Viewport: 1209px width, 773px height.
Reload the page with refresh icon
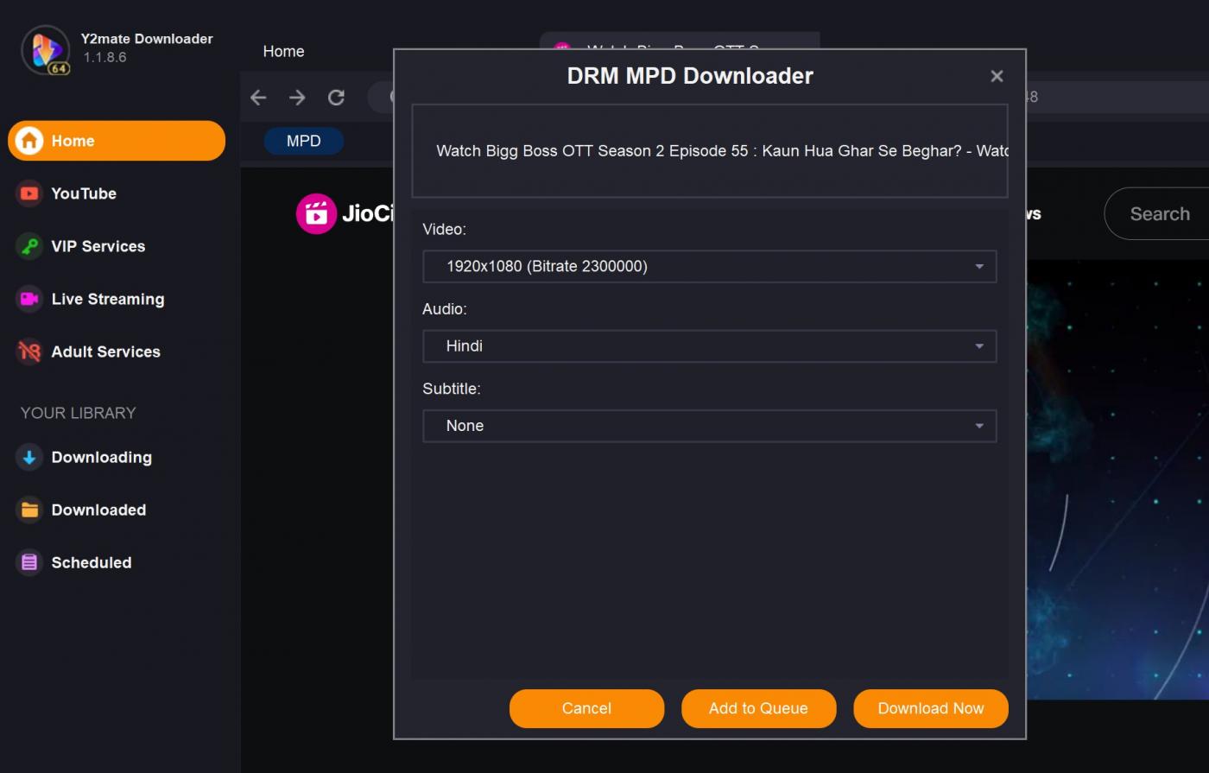point(336,97)
